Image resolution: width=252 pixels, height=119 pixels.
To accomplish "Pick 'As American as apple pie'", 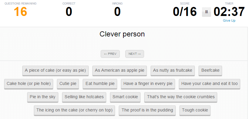I will point(119,70).
